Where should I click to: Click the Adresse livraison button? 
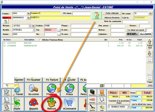(112, 18)
